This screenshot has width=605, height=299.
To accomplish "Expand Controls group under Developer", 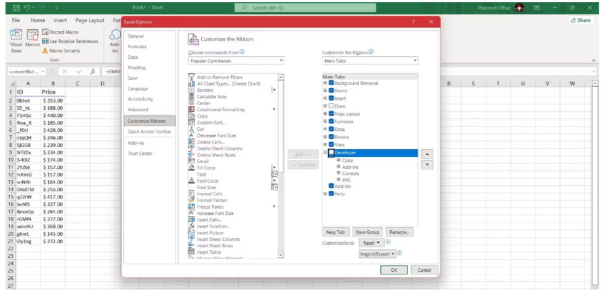I will tap(338, 174).
